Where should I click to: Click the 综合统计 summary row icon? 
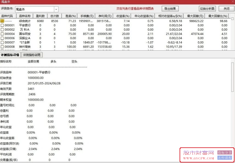point(2,21)
